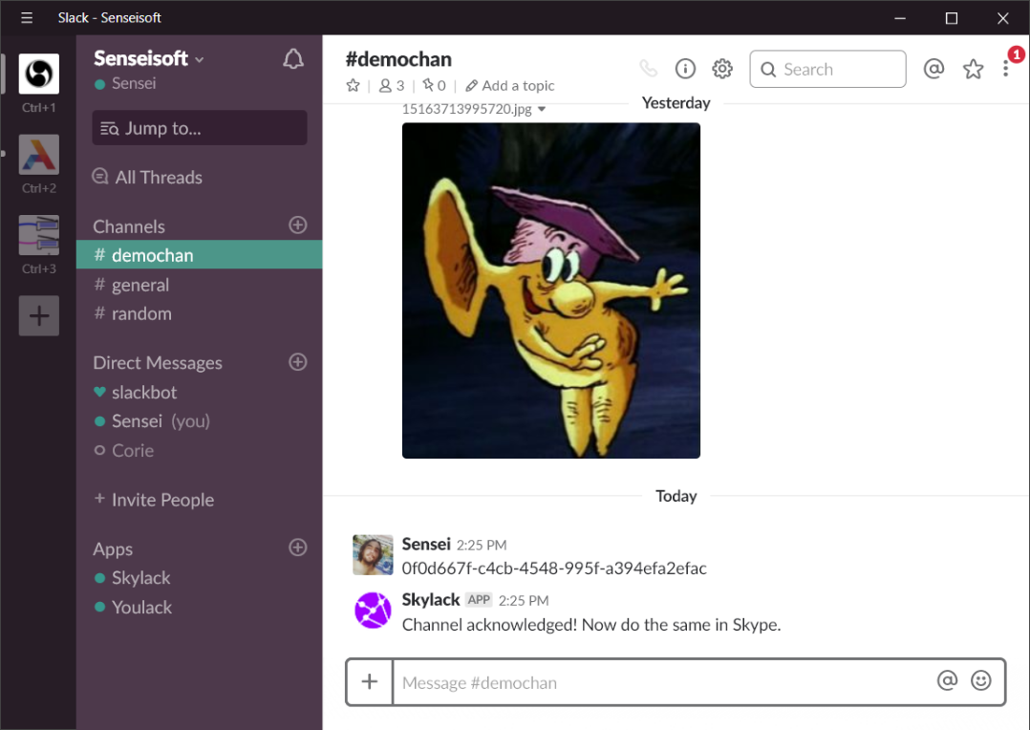Screen dimensions: 1030x730
Task: Open the hamburger menu in title bar
Action: pos(27,18)
